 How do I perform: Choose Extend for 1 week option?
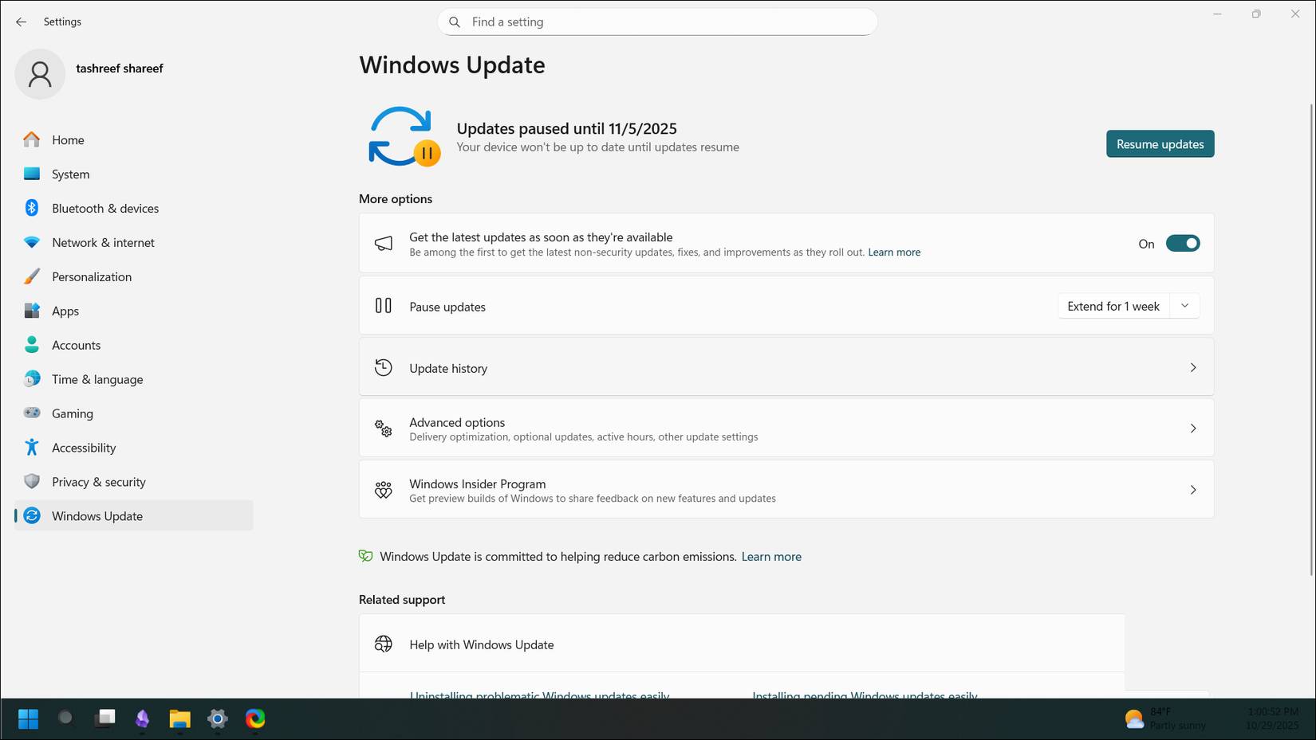pyautogui.click(x=1113, y=305)
